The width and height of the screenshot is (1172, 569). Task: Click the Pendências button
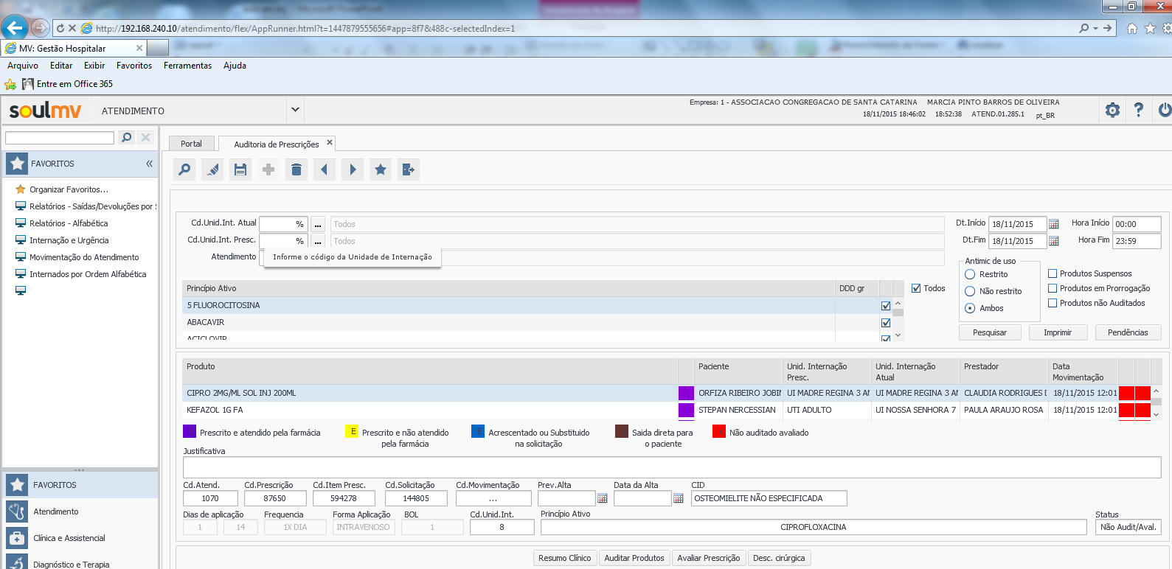pyautogui.click(x=1127, y=332)
